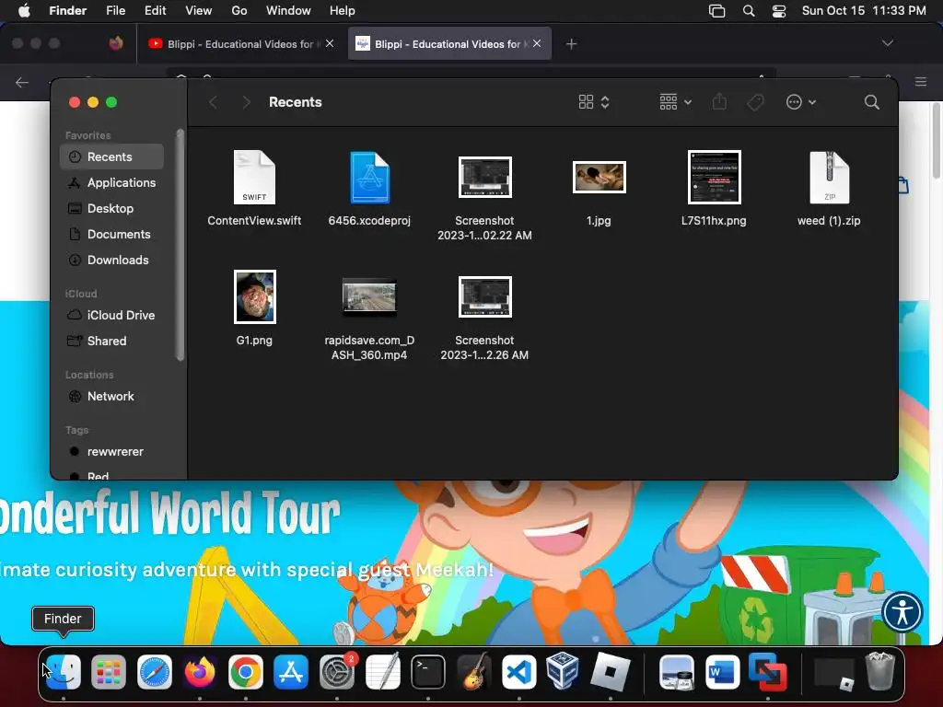Open Firefox list all tabs chevron
This screenshot has width=943, height=707.
(888, 43)
